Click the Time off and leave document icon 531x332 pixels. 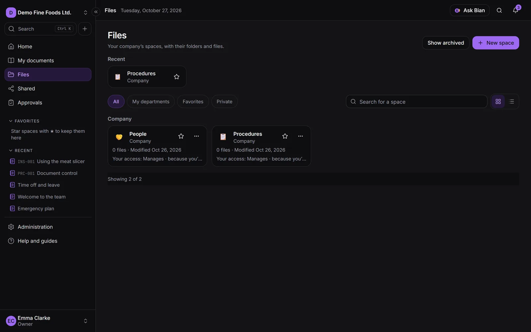coord(12,185)
